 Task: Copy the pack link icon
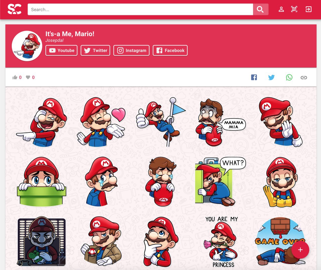coord(304,78)
